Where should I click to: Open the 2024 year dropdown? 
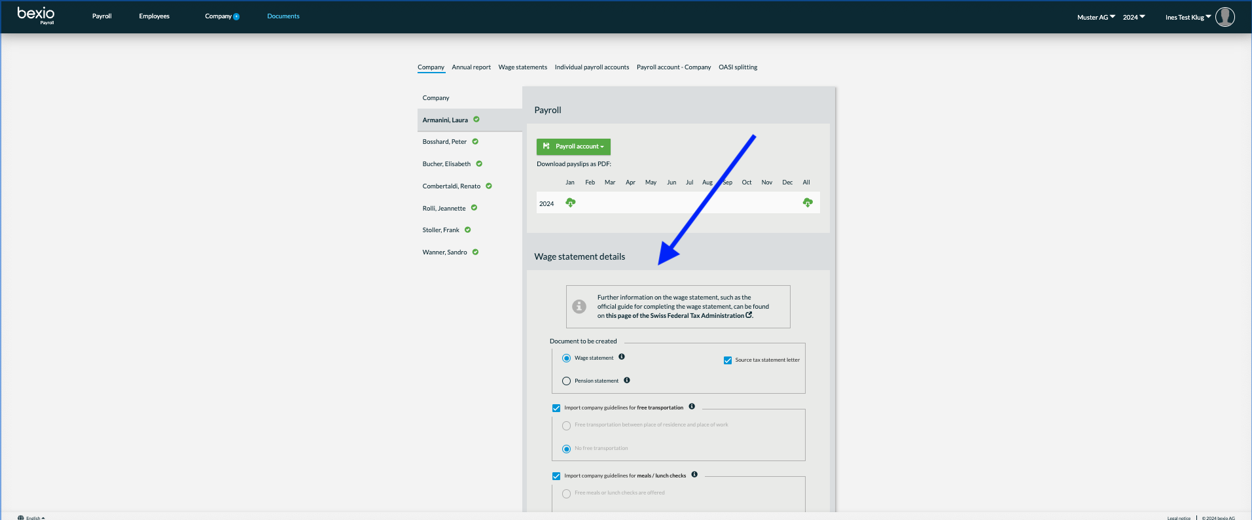pos(1134,17)
